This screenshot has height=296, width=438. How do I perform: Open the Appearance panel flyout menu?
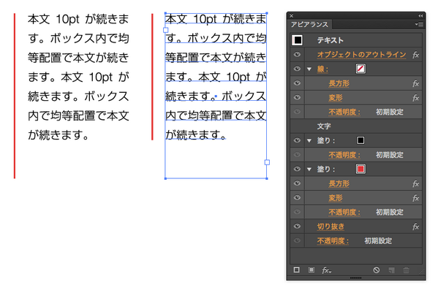pyautogui.click(x=419, y=25)
